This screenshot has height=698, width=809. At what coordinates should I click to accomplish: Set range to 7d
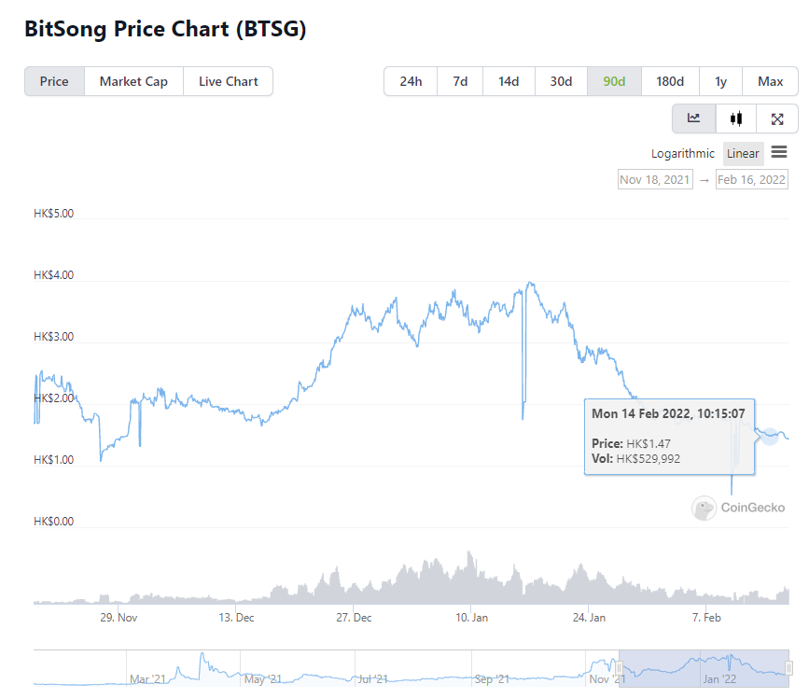460,81
